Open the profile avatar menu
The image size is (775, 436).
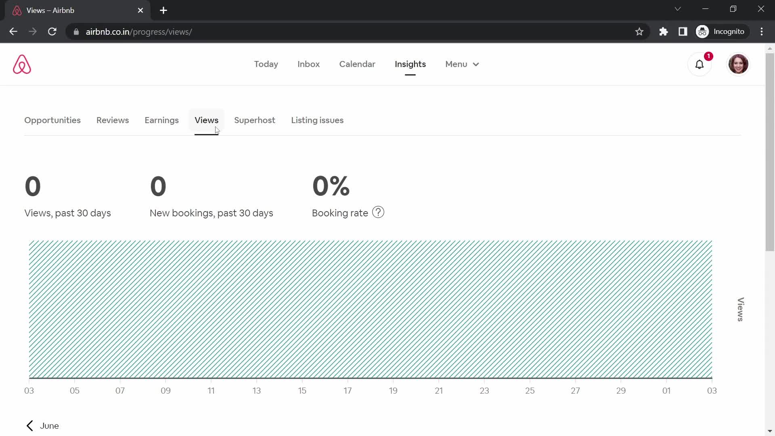coord(738,64)
